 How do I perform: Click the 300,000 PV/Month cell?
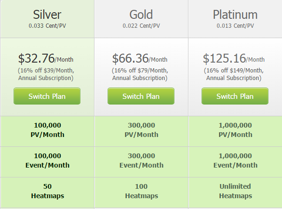141,131
